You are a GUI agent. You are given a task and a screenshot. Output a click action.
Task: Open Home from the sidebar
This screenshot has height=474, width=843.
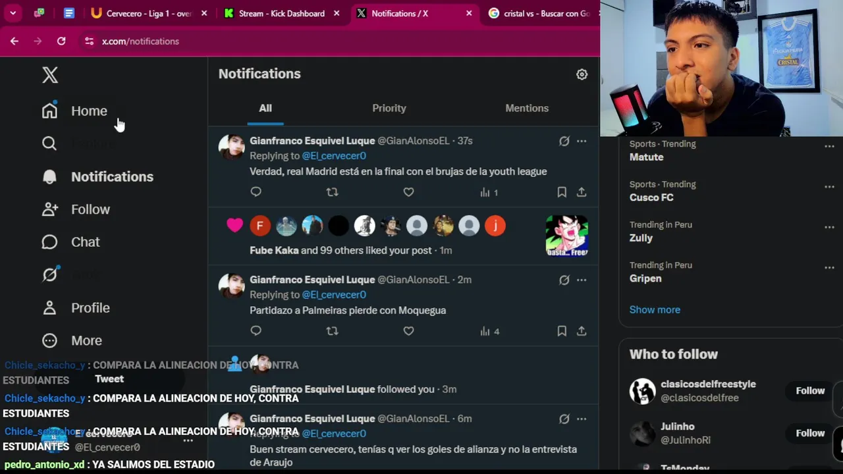(74, 111)
